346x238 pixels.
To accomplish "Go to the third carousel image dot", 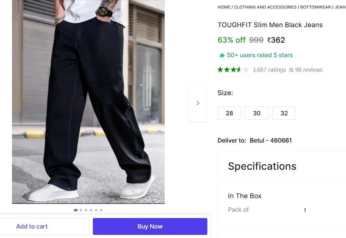I will point(86,210).
